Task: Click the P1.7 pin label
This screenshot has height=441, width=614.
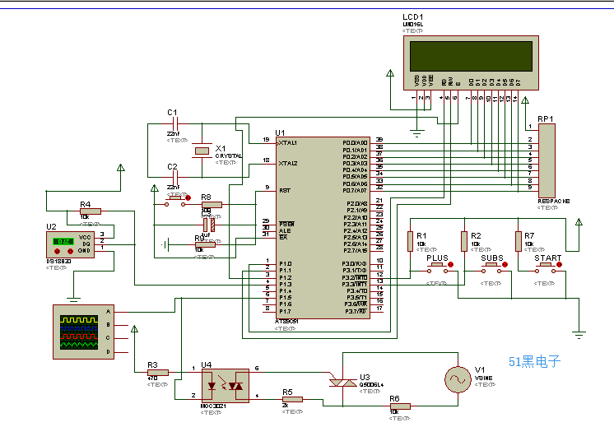Action: [x=285, y=312]
